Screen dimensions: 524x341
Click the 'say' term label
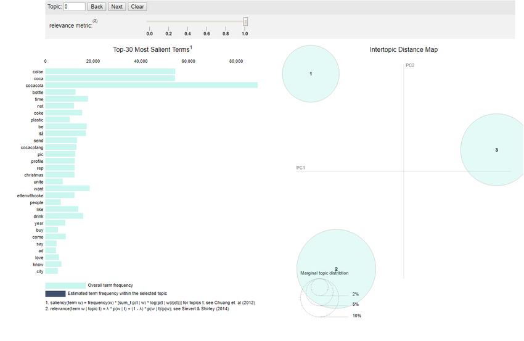pyautogui.click(x=40, y=244)
